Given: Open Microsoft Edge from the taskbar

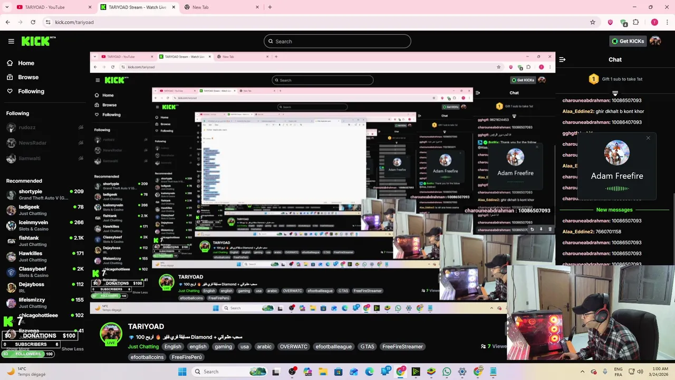Looking at the screenshot, I should [370, 372].
